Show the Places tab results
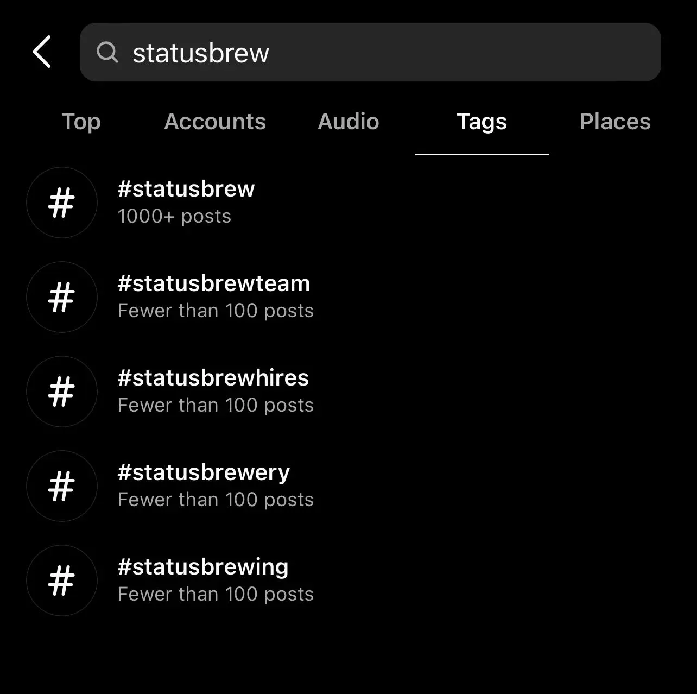Viewport: 697px width, 694px height. pyautogui.click(x=615, y=122)
